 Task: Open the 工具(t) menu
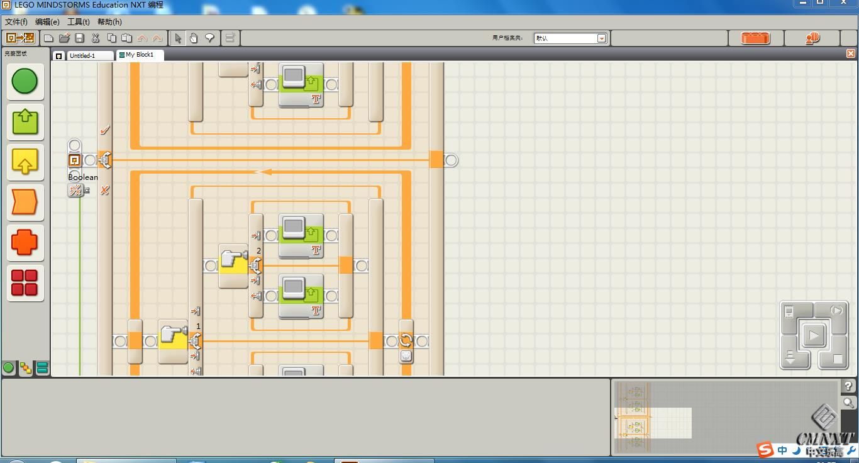tap(79, 21)
